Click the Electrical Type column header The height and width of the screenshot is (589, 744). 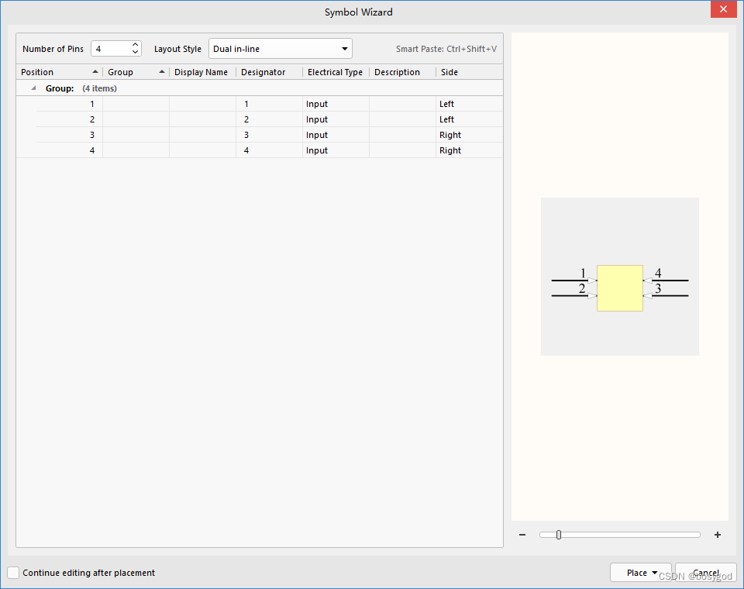[335, 72]
